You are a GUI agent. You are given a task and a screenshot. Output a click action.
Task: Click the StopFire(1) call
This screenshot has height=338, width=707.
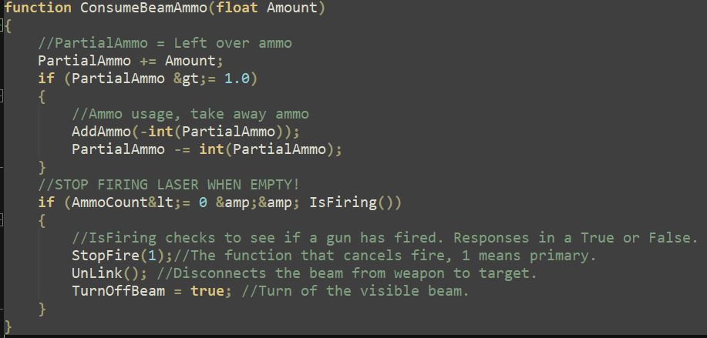tap(122, 256)
